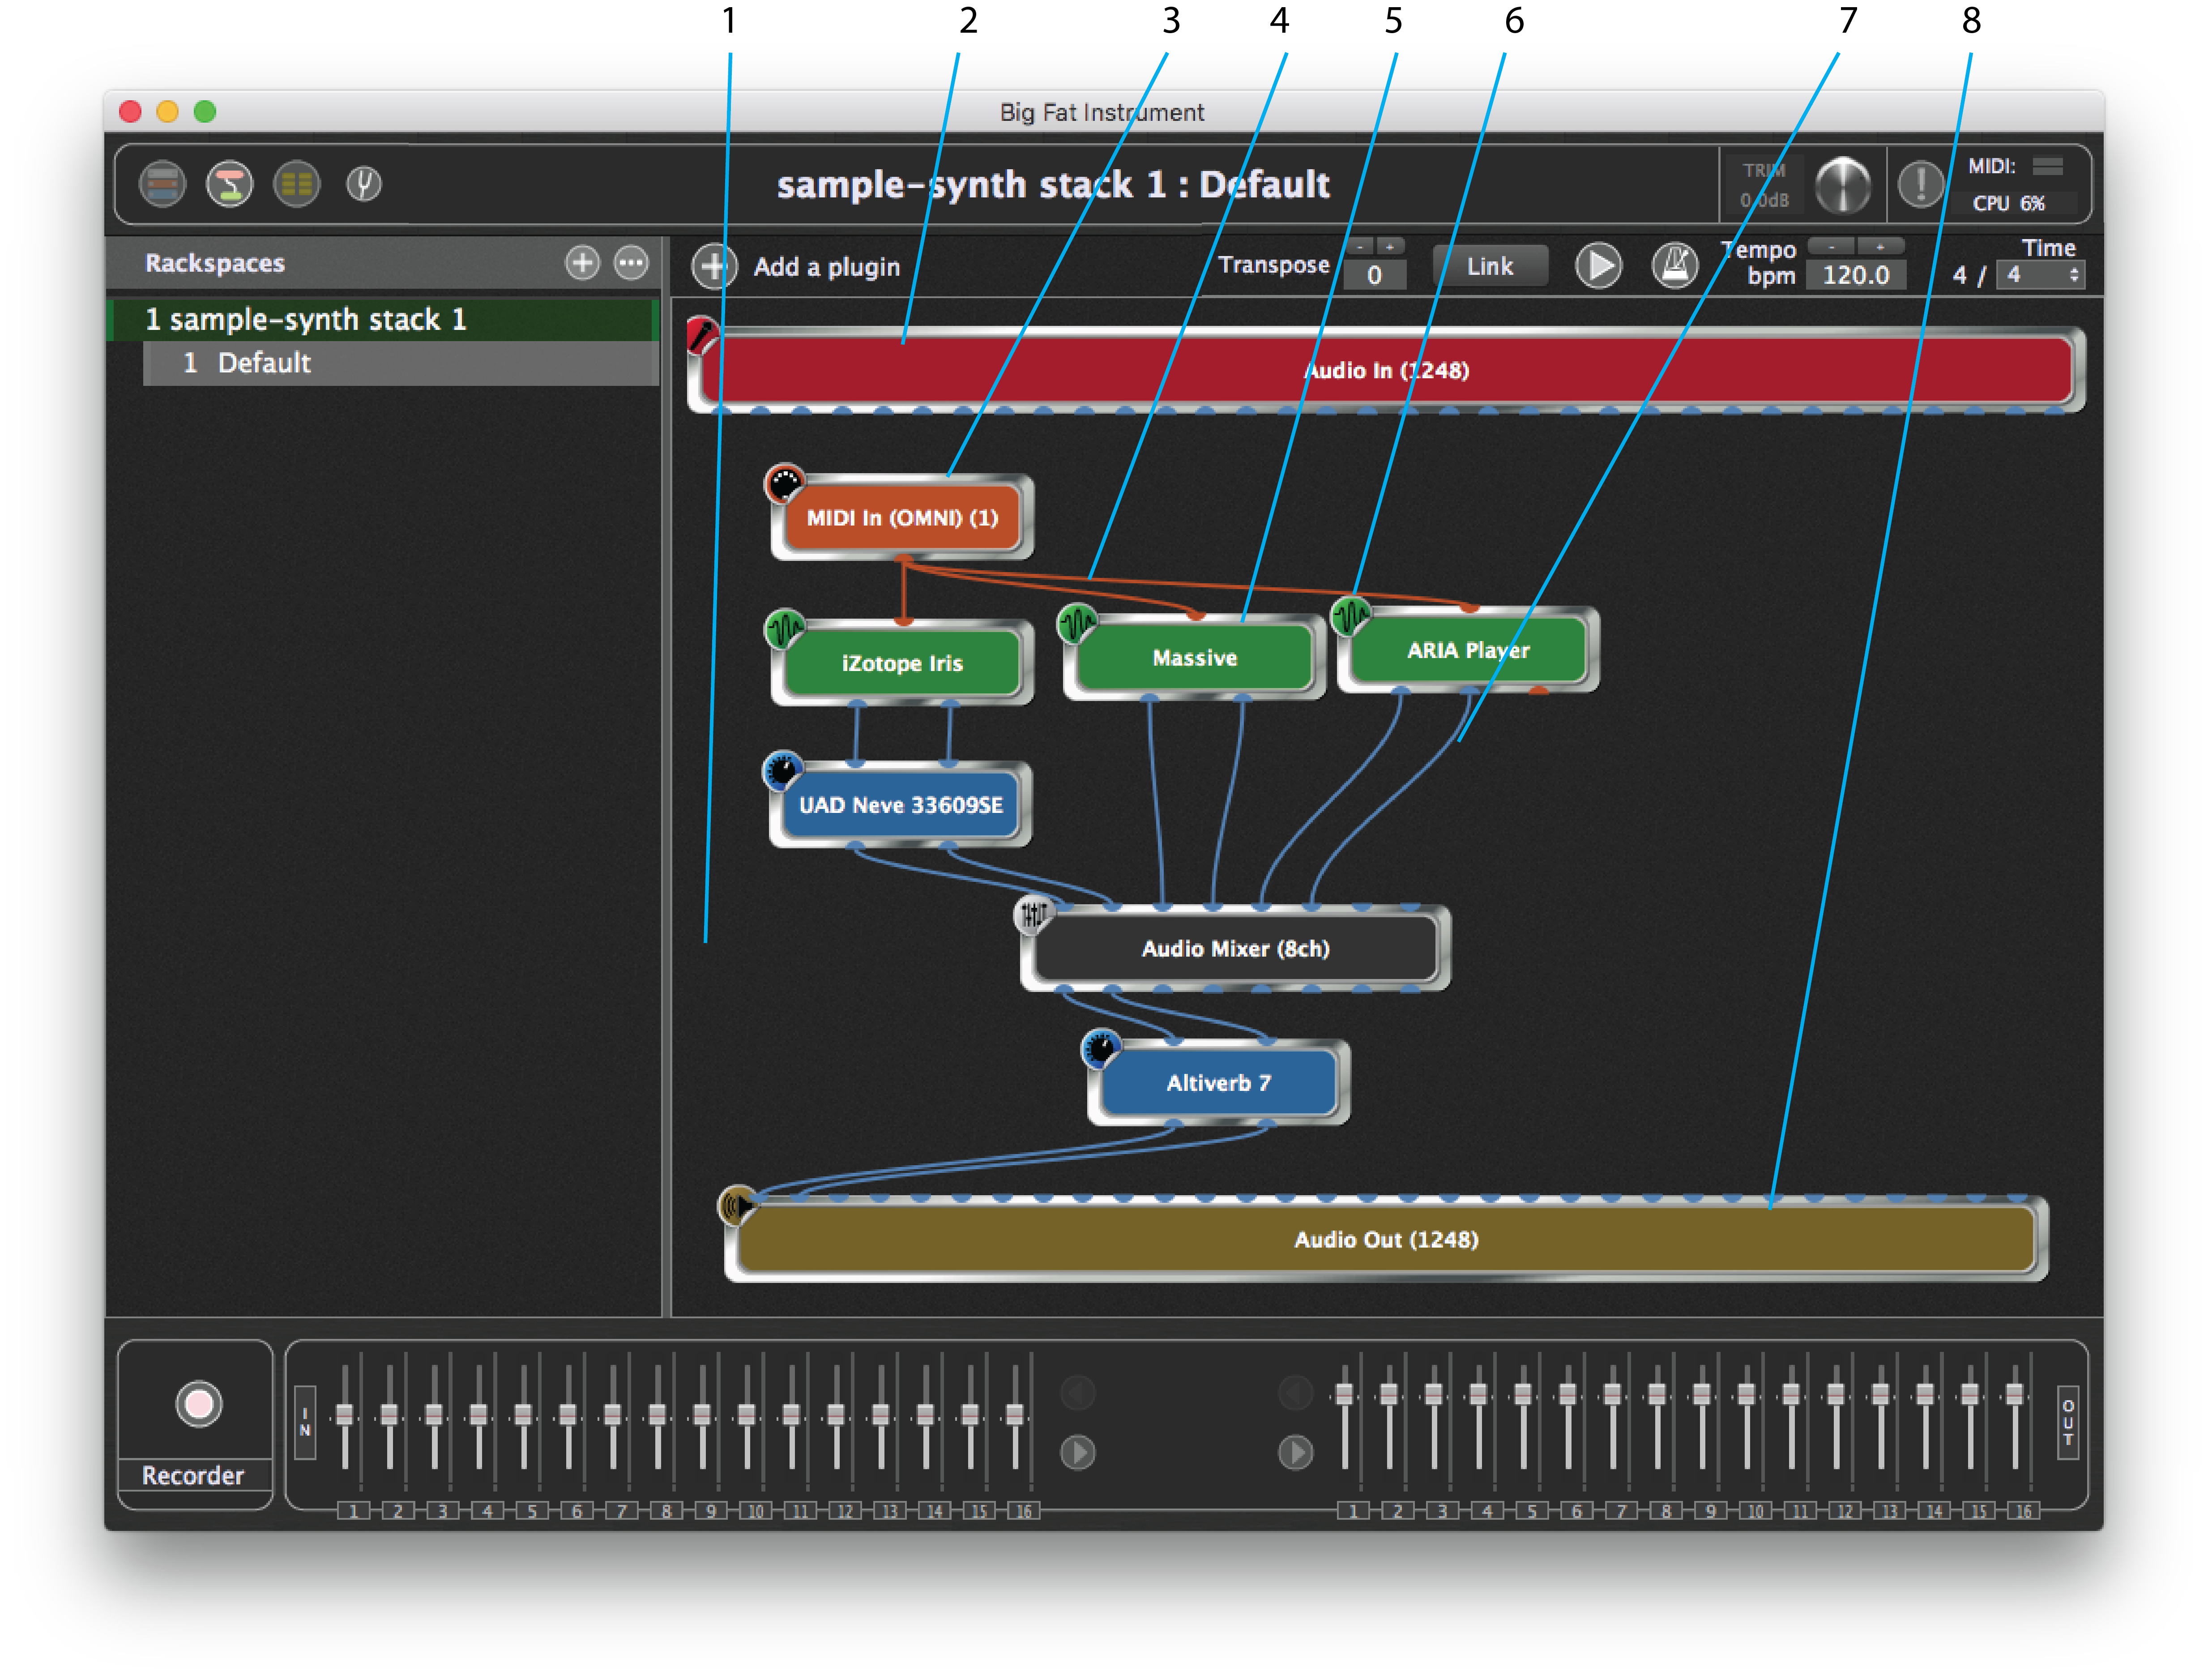
Task: Select the Massive plugin block
Action: pos(1194,657)
